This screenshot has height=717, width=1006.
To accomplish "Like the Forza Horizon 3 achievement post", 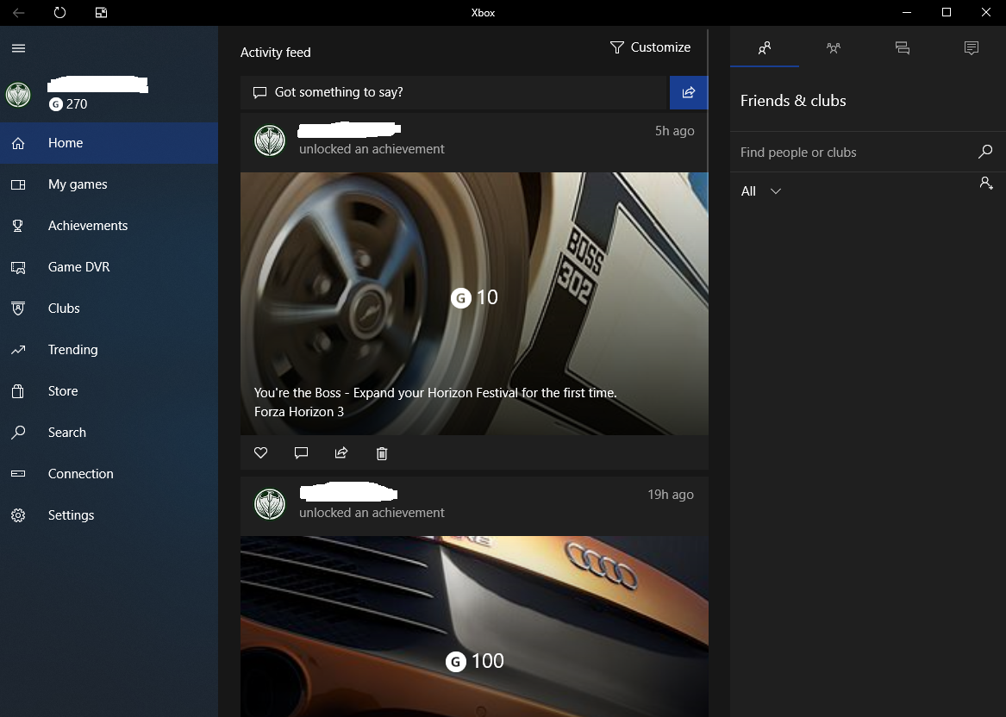I will [260, 452].
